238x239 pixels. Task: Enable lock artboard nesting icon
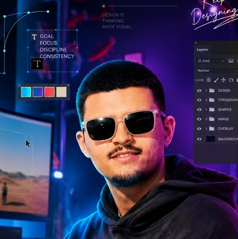pos(231,80)
